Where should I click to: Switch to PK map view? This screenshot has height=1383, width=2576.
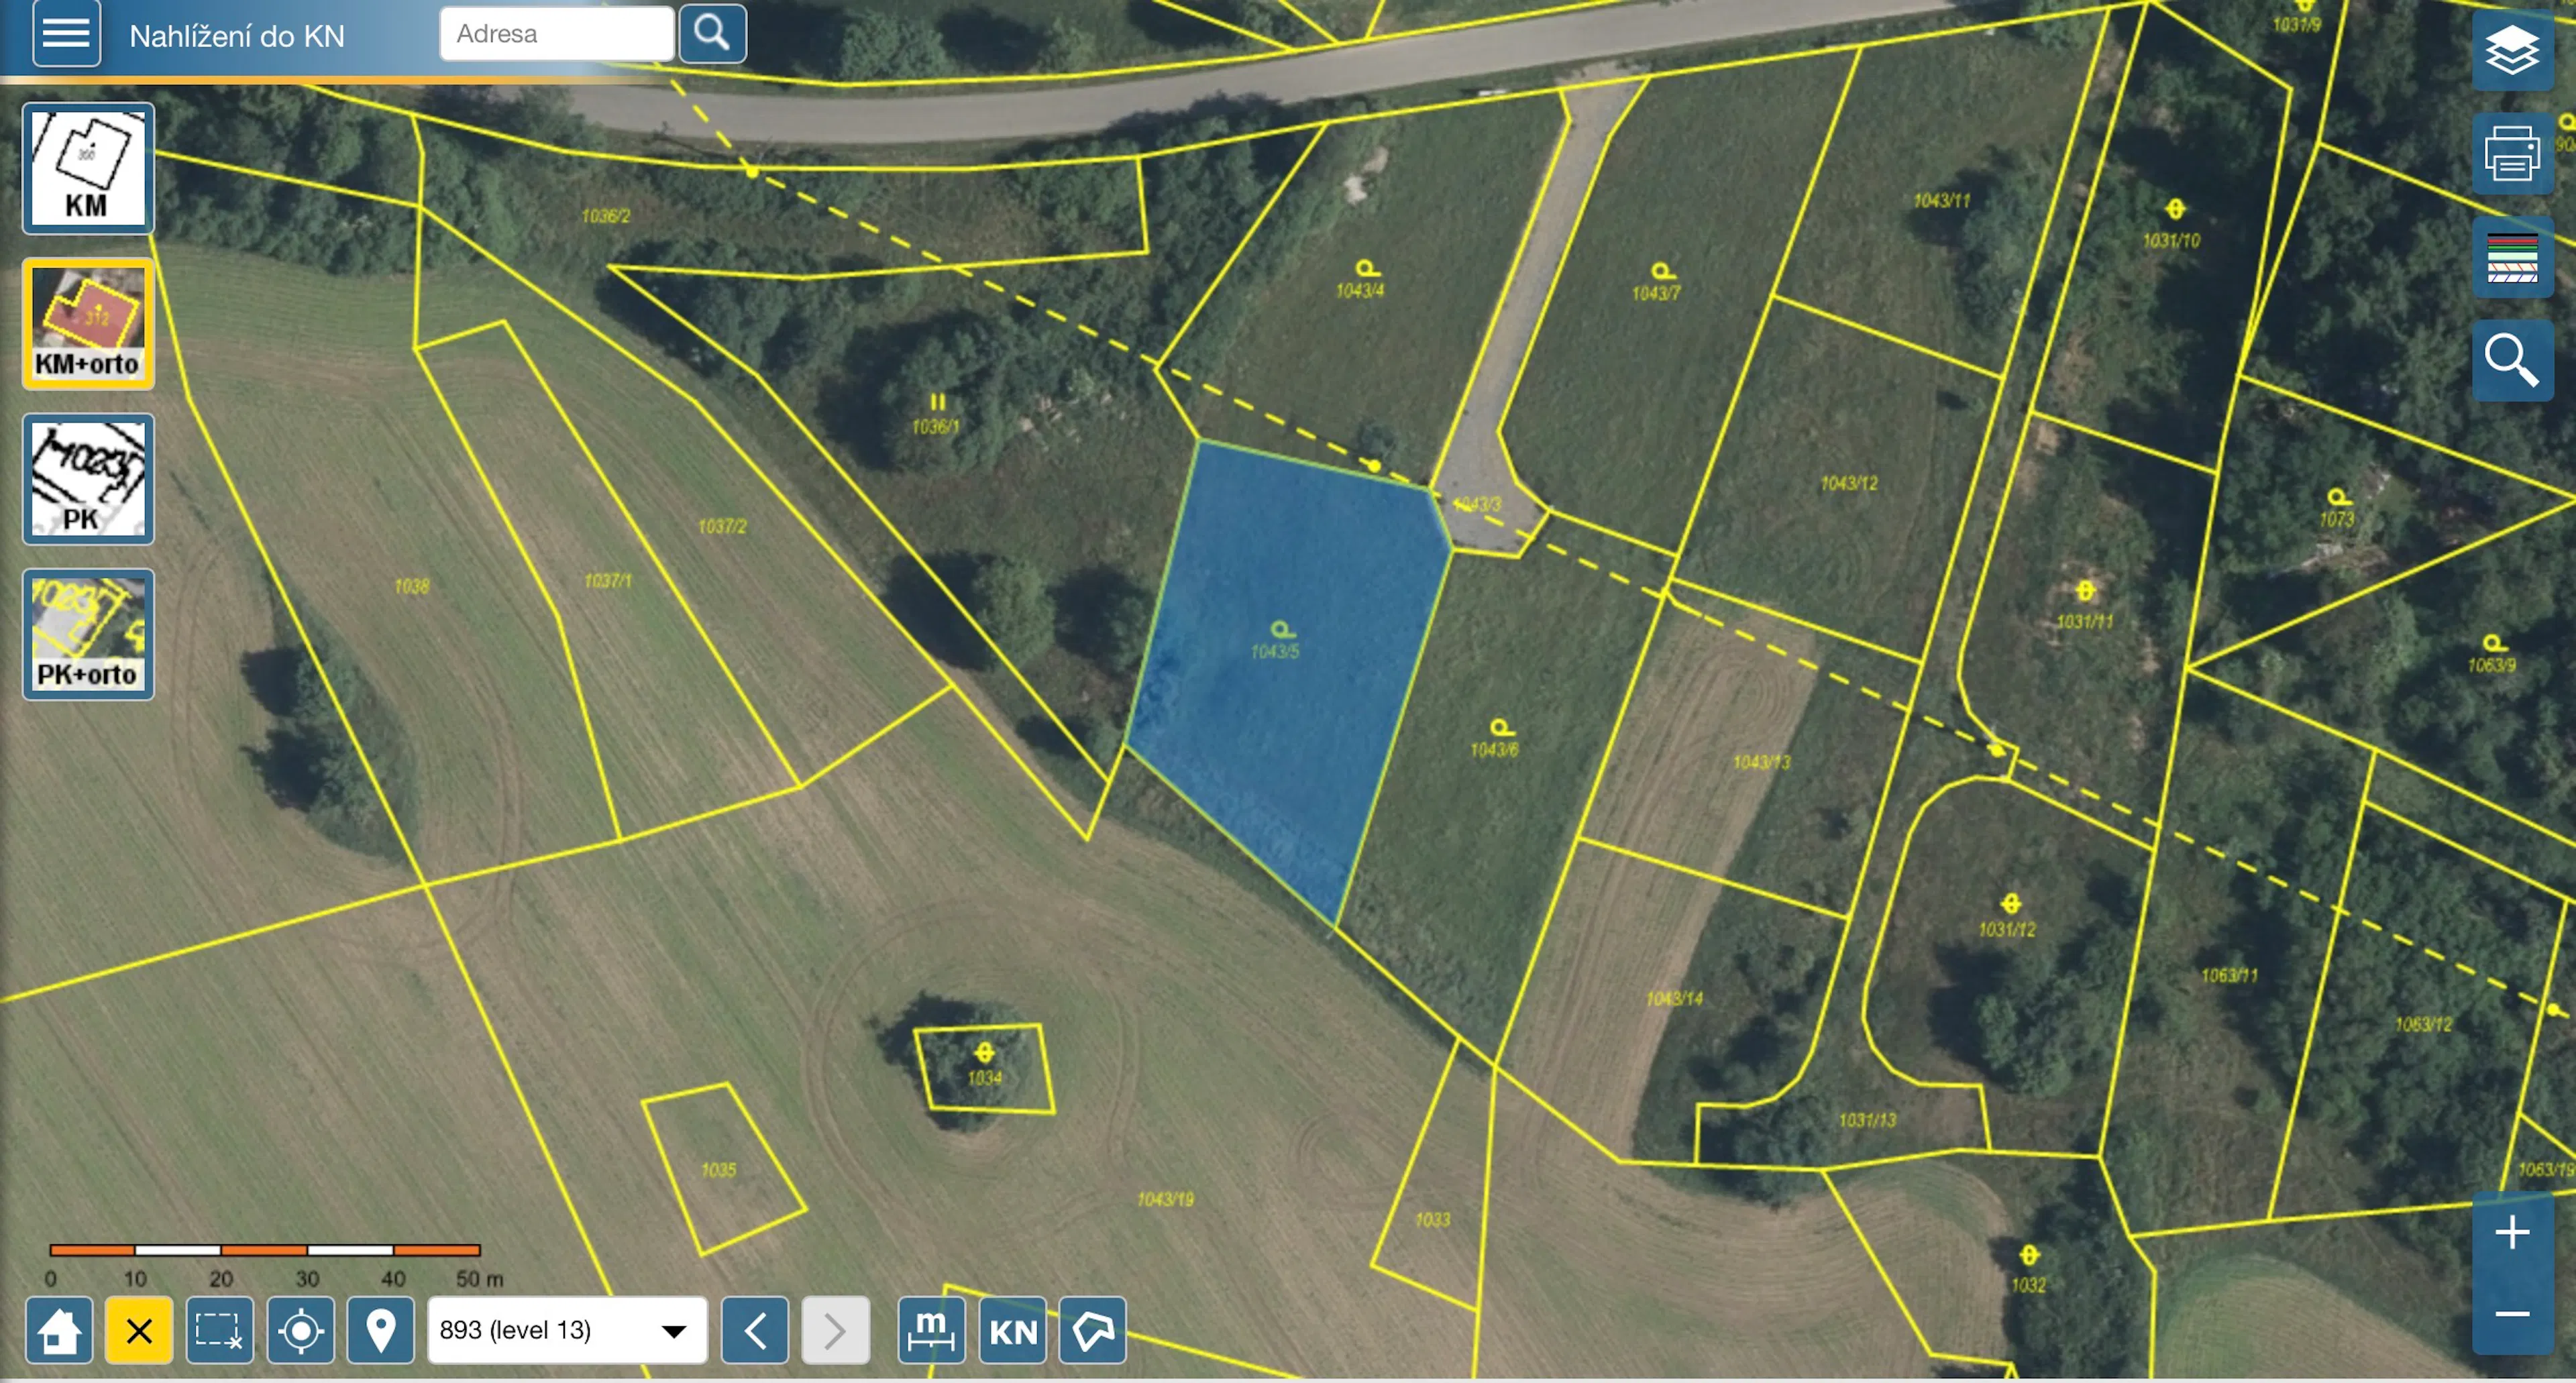point(88,479)
